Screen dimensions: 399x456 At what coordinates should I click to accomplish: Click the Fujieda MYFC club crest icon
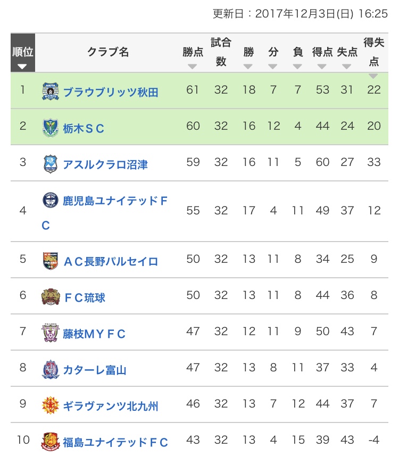[50, 334]
